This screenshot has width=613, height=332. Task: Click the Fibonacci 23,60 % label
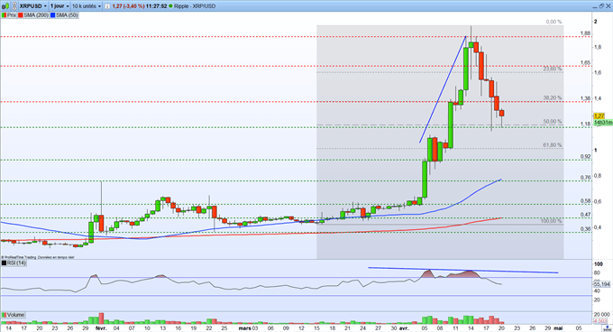553,69
